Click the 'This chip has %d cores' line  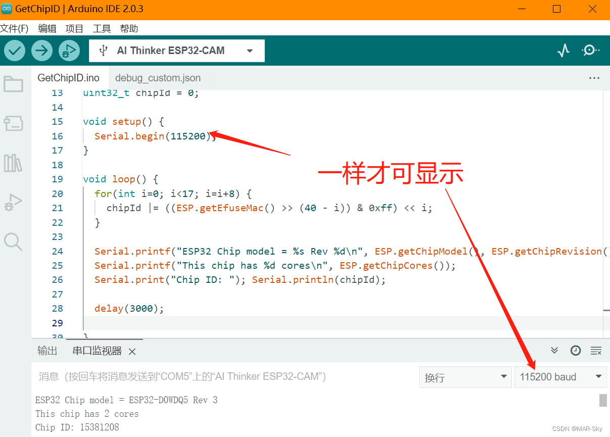click(x=275, y=265)
